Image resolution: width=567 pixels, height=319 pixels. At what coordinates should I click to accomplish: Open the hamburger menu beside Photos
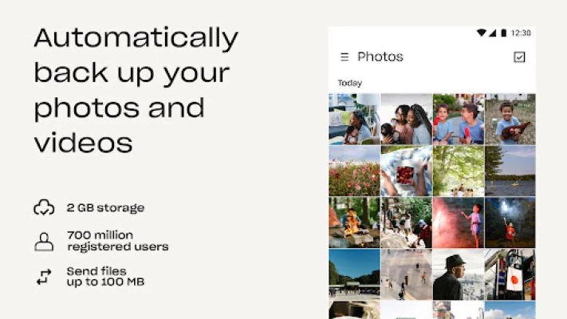pos(345,57)
